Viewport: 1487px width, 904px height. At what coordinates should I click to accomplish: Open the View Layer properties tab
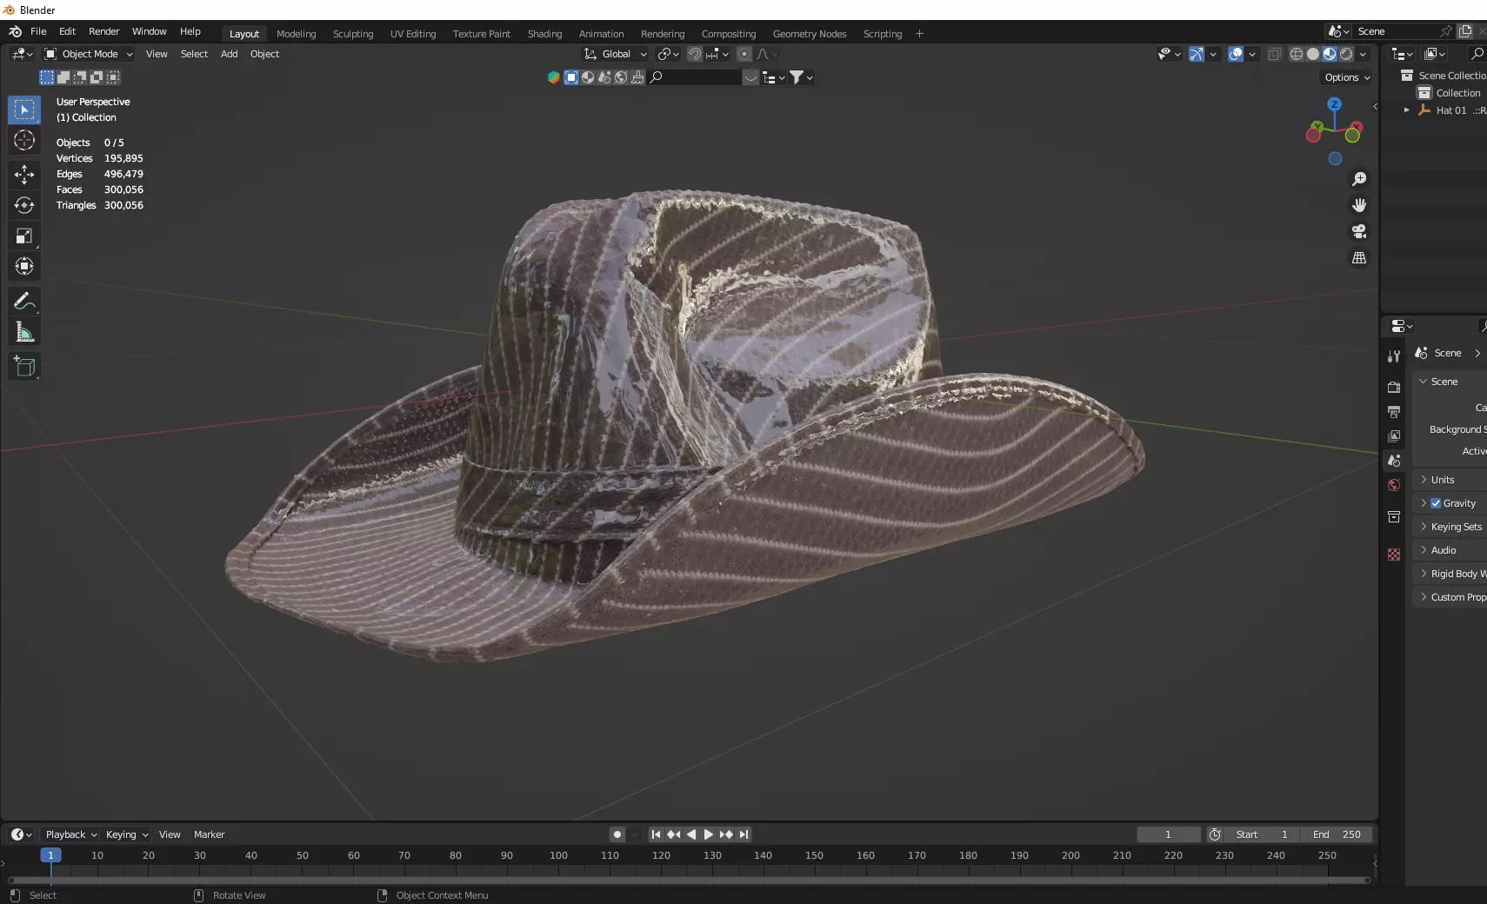(x=1394, y=435)
